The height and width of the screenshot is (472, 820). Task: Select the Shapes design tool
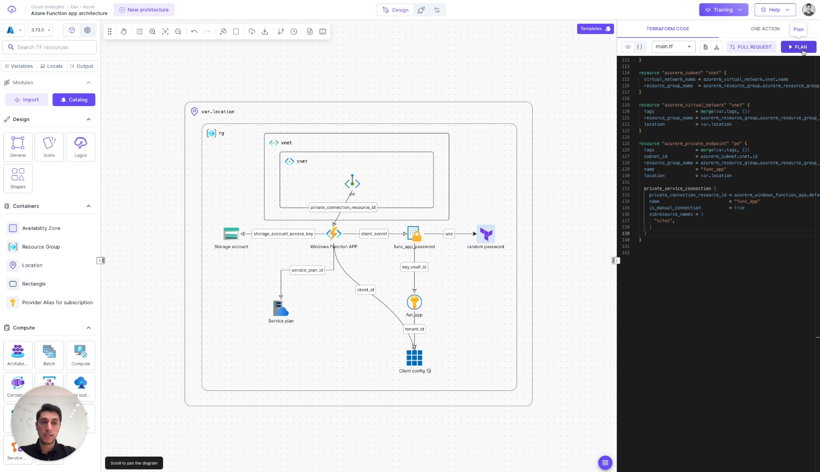[x=18, y=178]
